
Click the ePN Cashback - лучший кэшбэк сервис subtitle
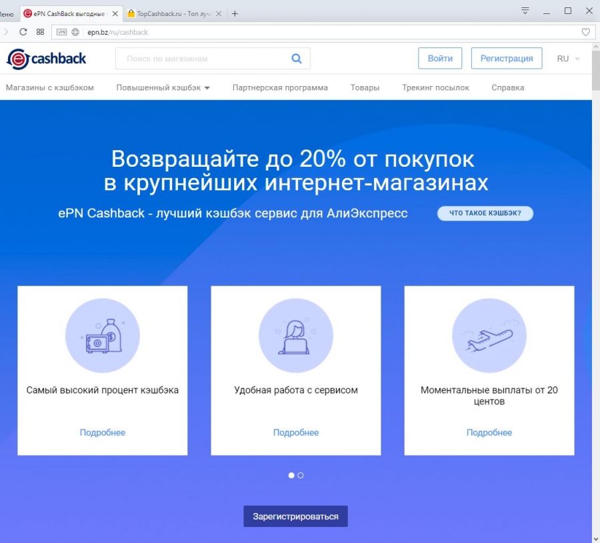tap(233, 213)
